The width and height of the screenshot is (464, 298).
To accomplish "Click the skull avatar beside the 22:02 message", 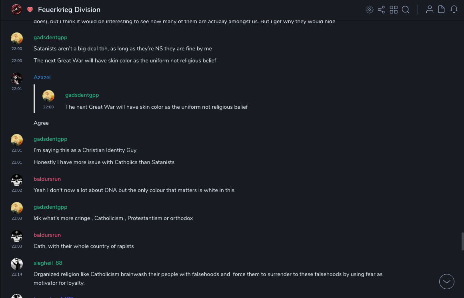I will [x=17, y=180].
